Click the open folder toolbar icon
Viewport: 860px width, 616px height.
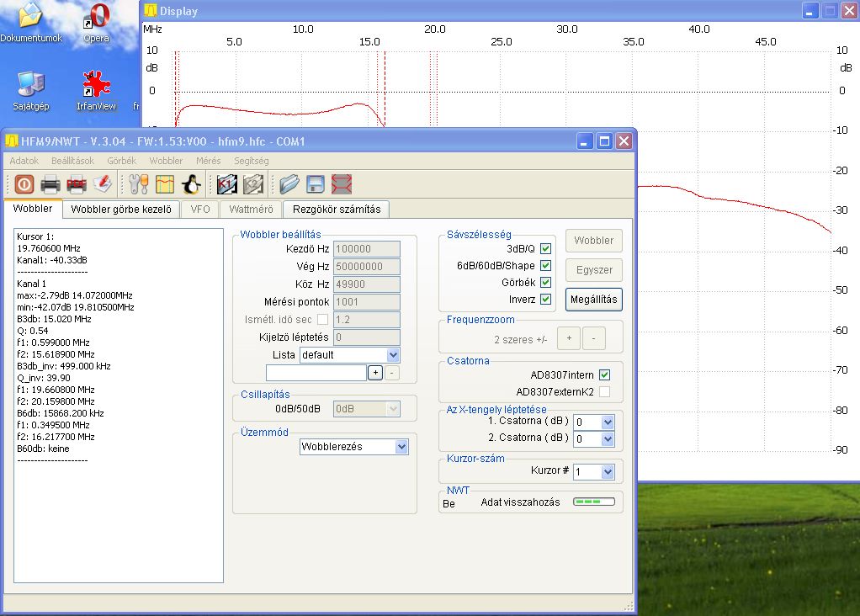pos(289,183)
